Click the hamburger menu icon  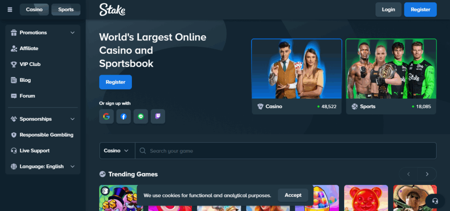click(10, 10)
